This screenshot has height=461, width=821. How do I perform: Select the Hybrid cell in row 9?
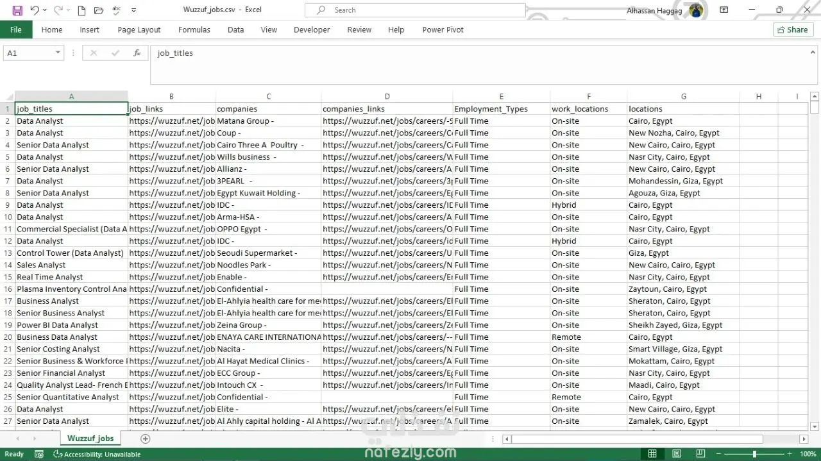pos(589,205)
